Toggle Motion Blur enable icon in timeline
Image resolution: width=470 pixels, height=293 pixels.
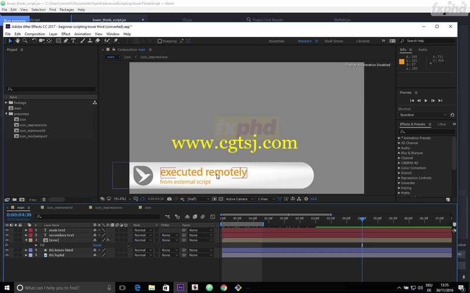pyautogui.click(x=203, y=217)
